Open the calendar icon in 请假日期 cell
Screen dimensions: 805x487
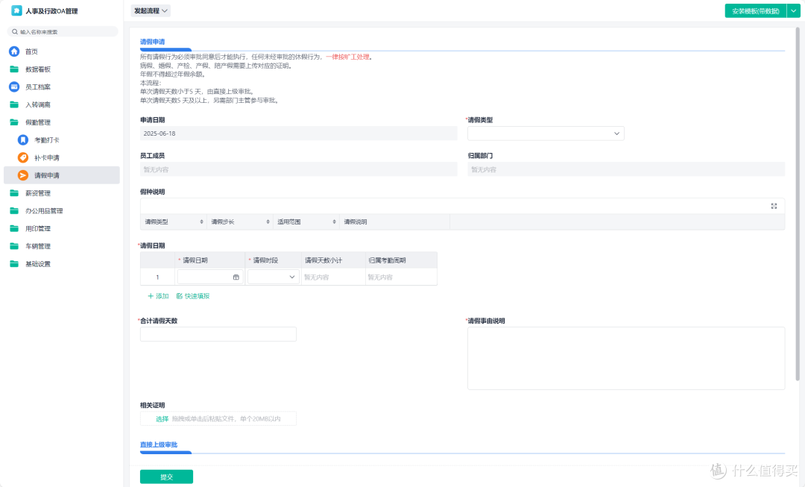[236, 277]
